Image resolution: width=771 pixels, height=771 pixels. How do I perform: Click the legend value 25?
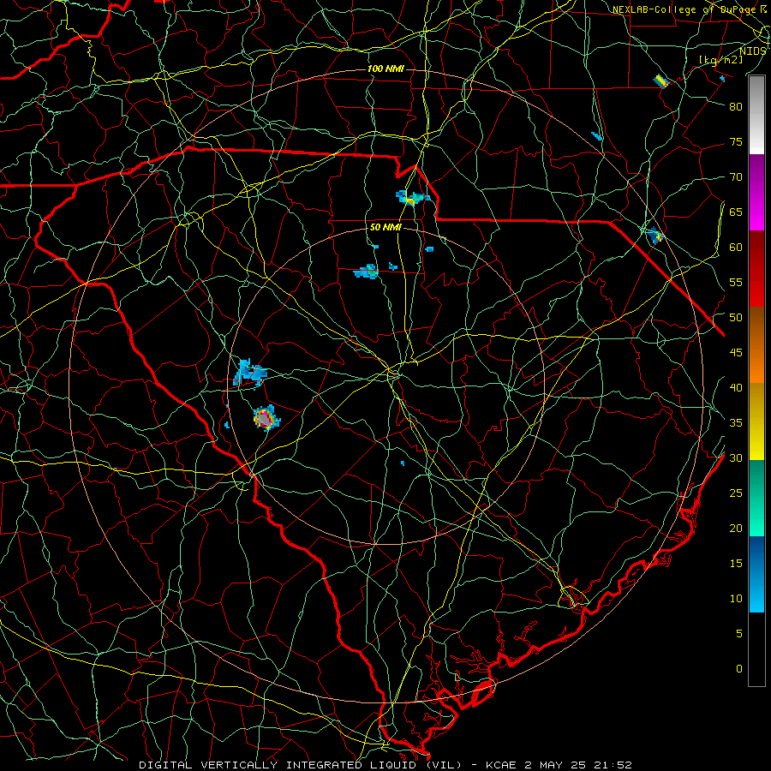click(x=736, y=493)
